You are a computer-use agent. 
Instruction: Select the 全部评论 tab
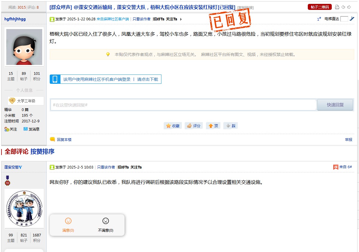[16, 151]
